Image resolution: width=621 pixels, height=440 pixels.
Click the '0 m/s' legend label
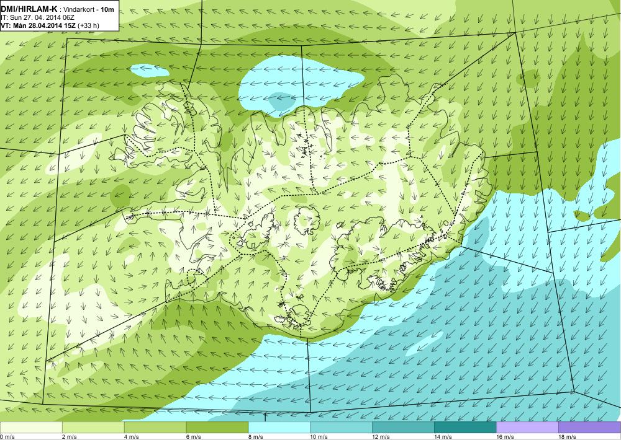(x=7, y=437)
